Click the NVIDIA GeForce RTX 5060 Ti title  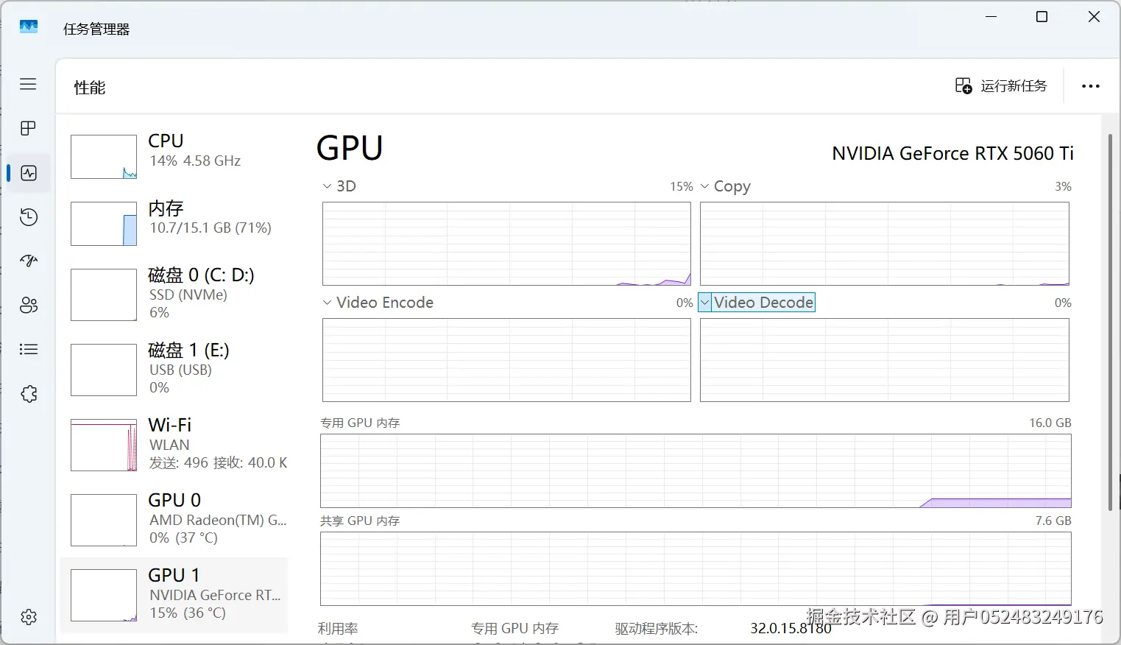(x=952, y=153)
